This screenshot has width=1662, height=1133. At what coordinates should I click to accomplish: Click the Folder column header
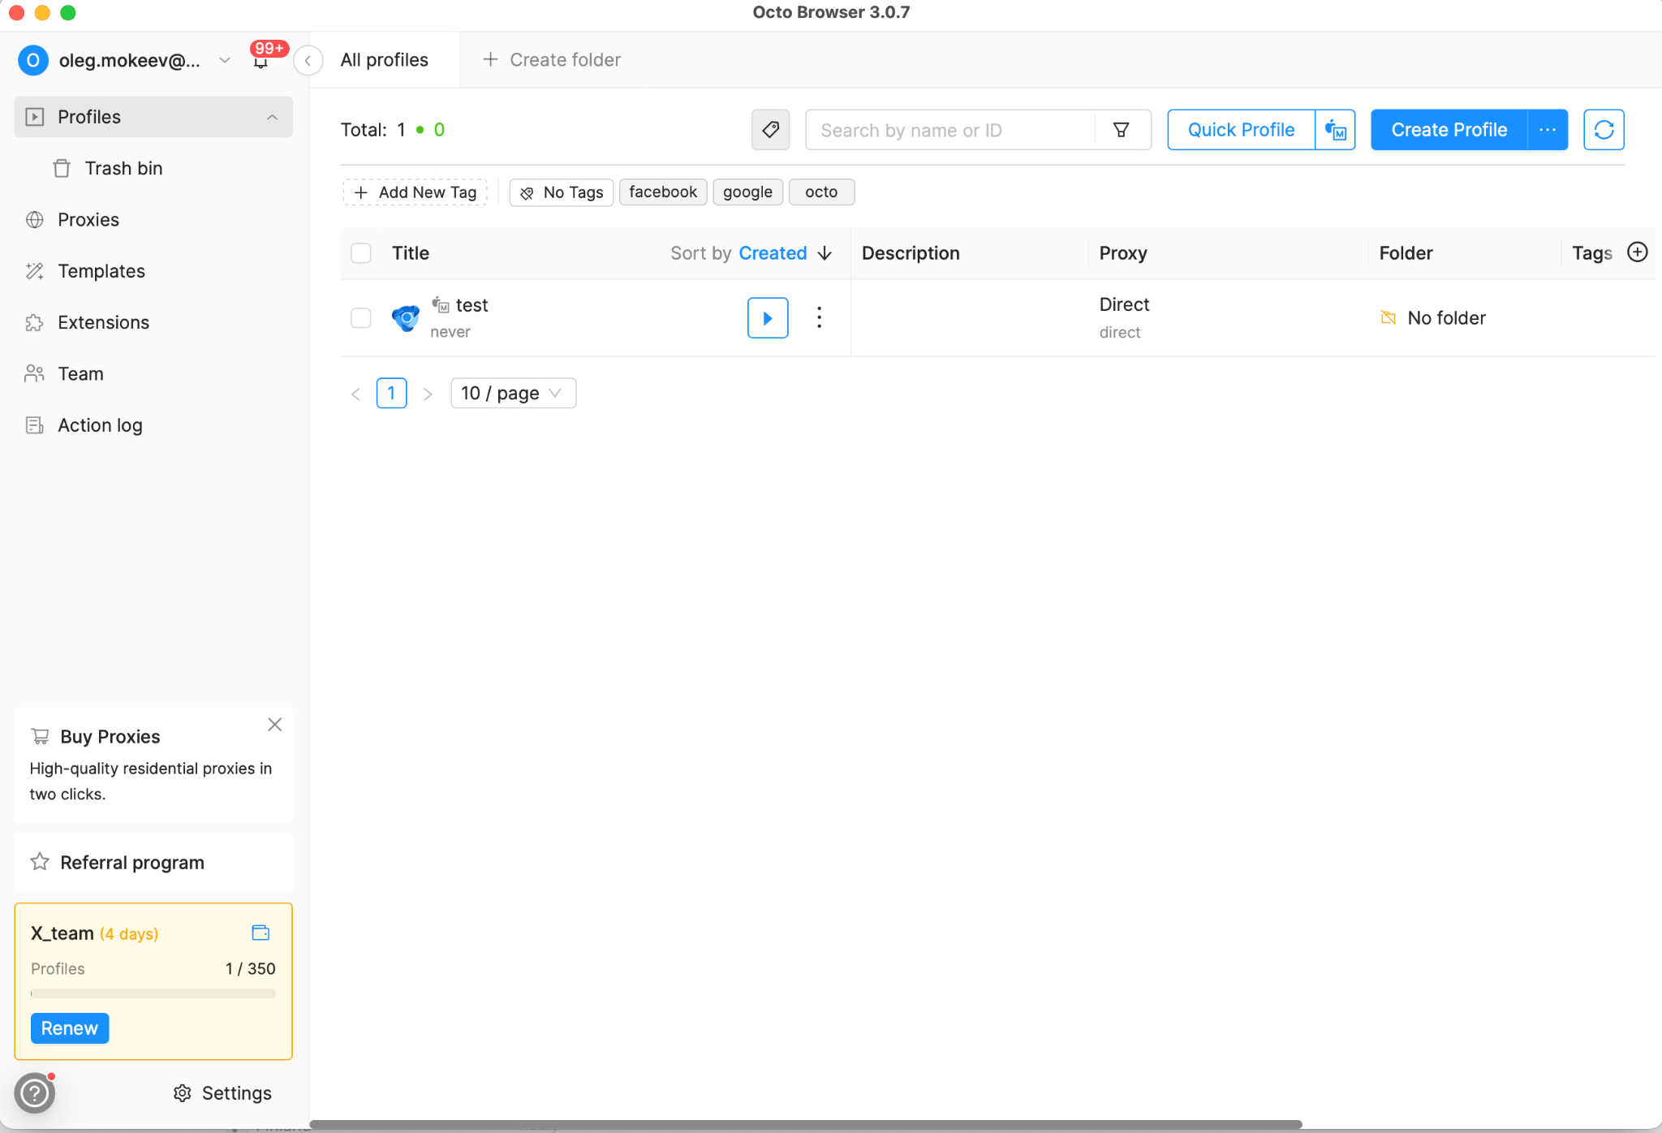(1406, 253)
